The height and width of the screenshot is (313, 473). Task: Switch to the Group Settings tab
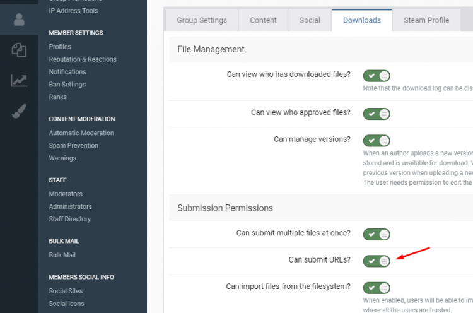(x=202, y=20)
